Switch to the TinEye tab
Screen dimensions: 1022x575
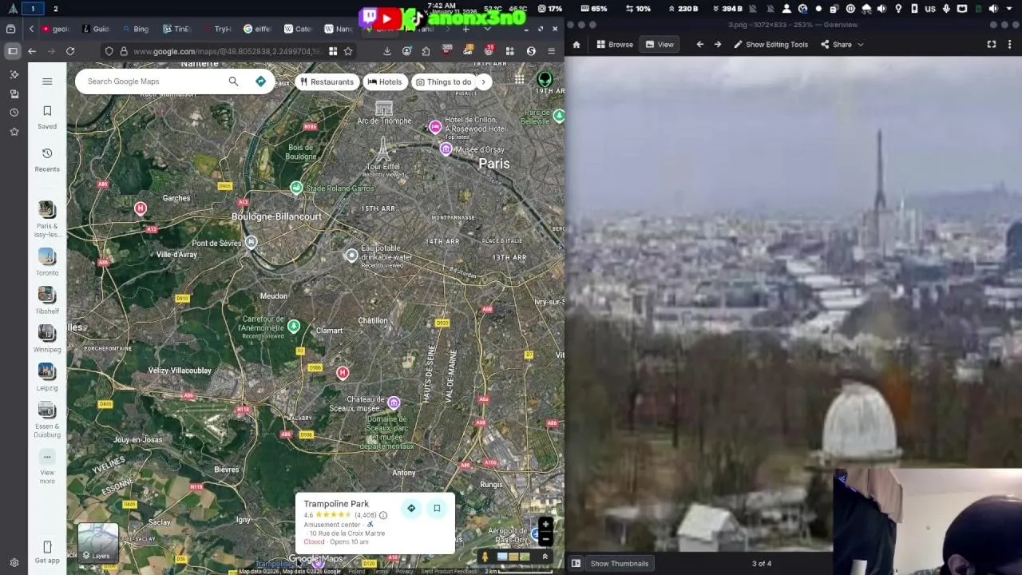(x=176, y=29)
